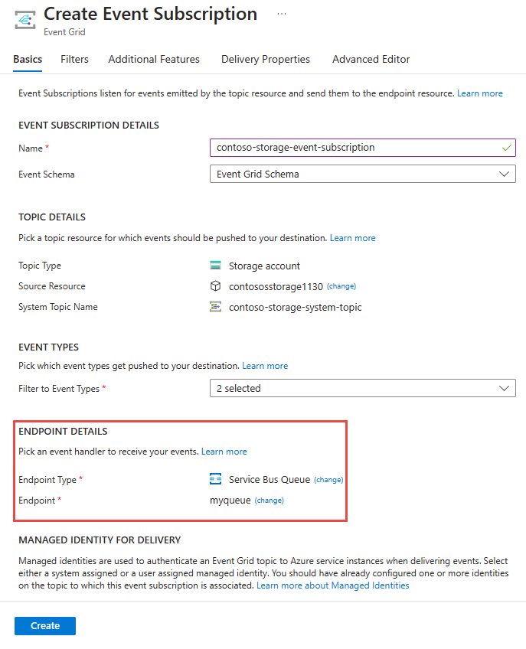Click the Service Bus Queue icon
This screenshot has width=526, height=649.
click(x=215, y=479)
